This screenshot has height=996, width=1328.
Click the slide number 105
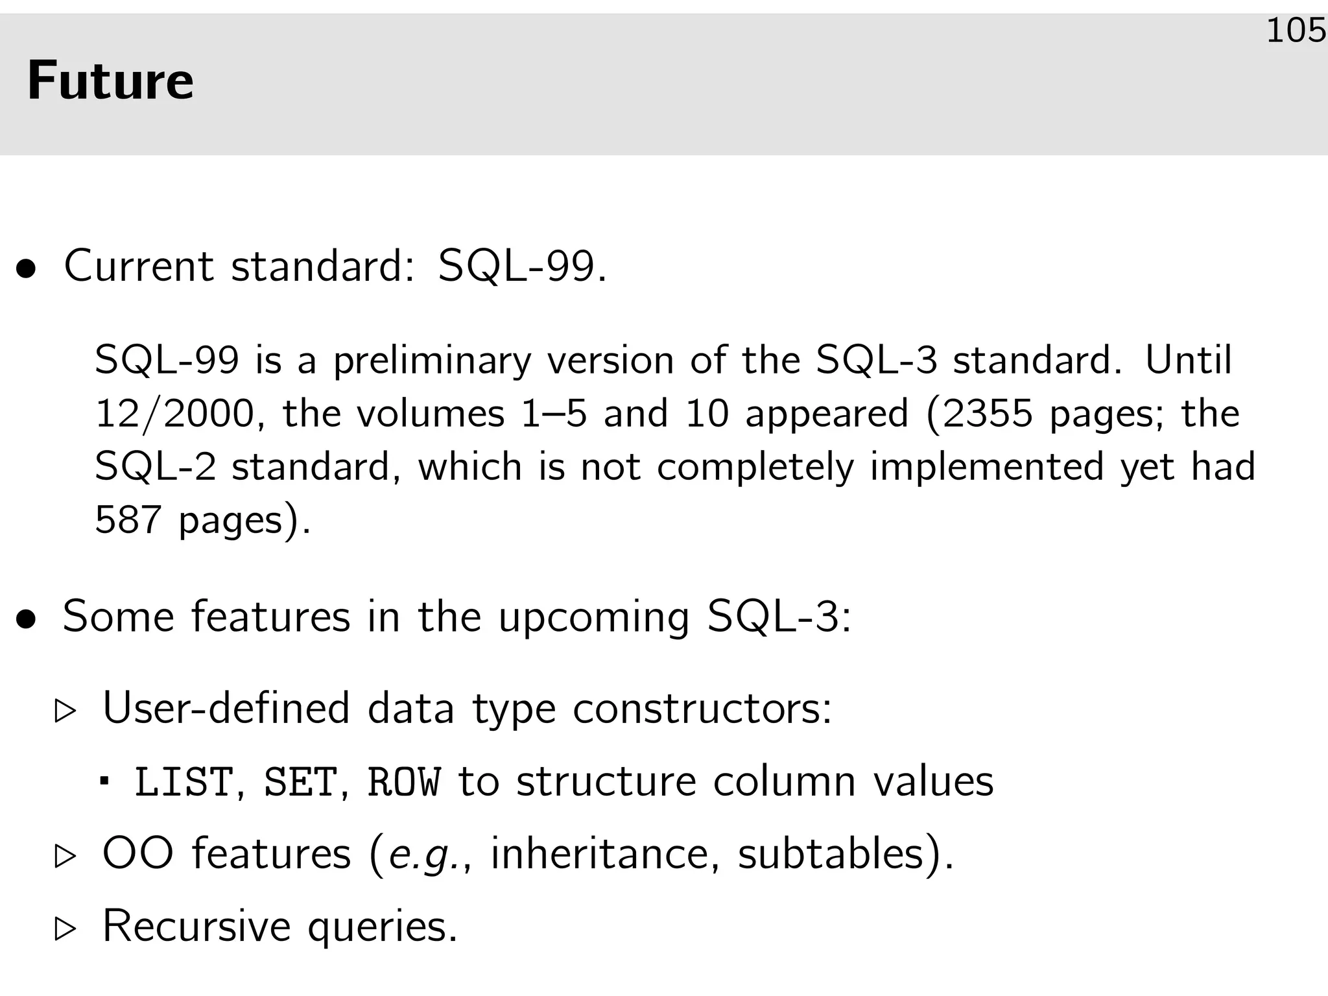[x=1296, y=30]
